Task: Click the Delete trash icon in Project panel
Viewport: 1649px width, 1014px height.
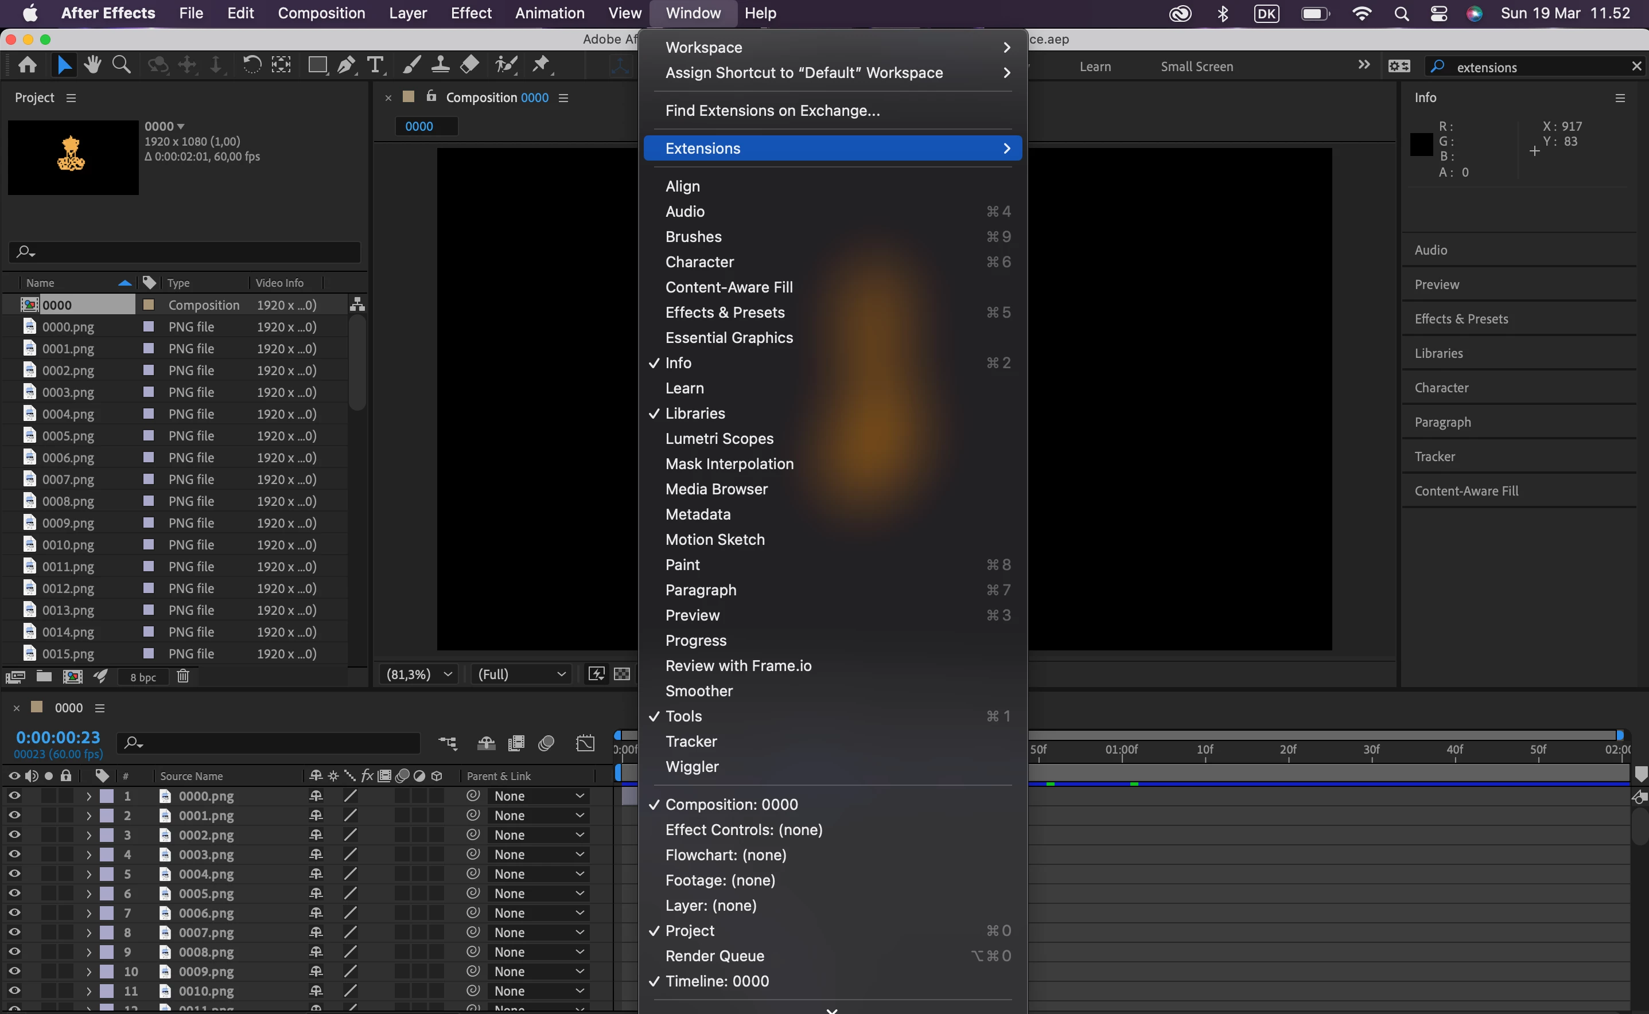Action: coord(182,676)
